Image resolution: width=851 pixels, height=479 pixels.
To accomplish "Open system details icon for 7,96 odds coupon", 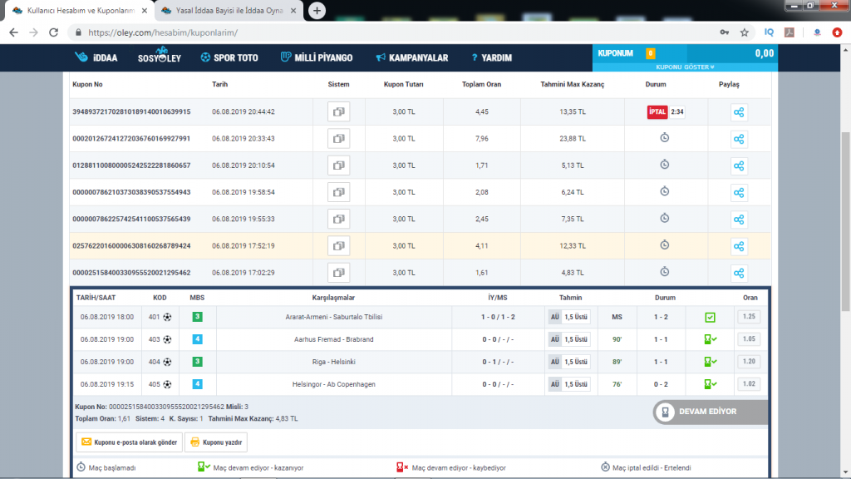I will pos(338,139).
